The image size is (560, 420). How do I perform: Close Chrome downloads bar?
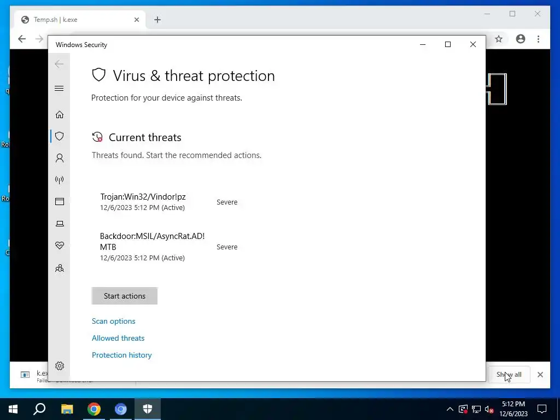(x=540, y=374)
